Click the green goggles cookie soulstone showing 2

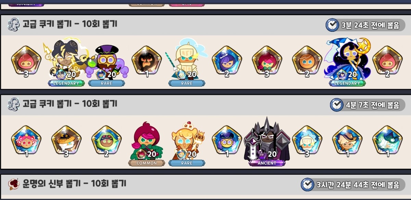coord(107,141)
